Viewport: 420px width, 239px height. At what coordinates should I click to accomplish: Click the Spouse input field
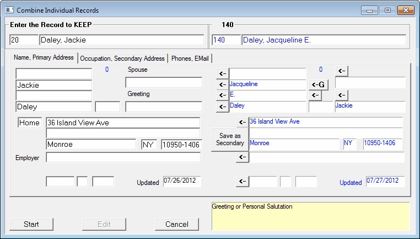pyautogui.click(x=164, y=82)
